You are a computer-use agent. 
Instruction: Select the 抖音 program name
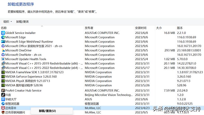click(8, 95)
